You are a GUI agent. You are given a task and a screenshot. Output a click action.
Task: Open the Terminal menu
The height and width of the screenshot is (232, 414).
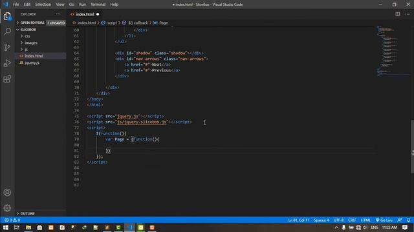coord(98,5)
